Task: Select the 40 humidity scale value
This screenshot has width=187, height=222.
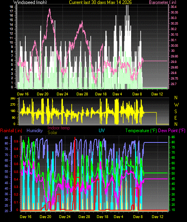Action: coord(6,189)
